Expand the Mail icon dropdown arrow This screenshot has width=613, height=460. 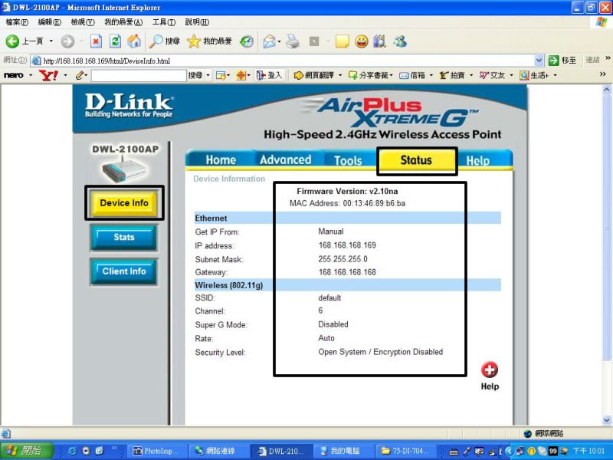[279, 41]
